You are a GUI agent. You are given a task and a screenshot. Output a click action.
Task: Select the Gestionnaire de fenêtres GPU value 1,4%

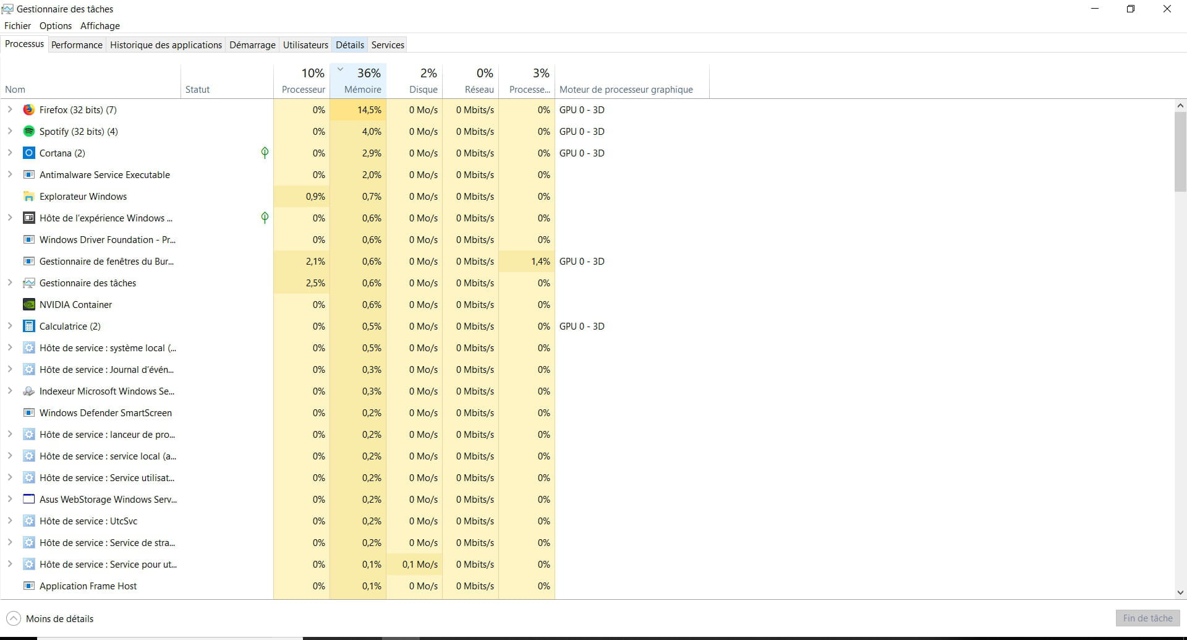tap(540, 262)
